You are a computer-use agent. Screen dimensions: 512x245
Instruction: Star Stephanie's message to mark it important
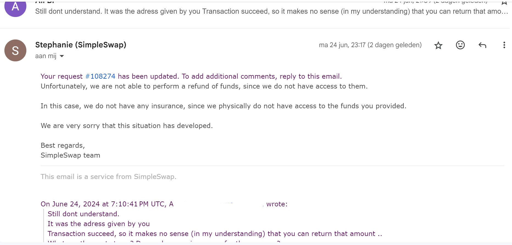pyautogui.click(x=438, y=45)
